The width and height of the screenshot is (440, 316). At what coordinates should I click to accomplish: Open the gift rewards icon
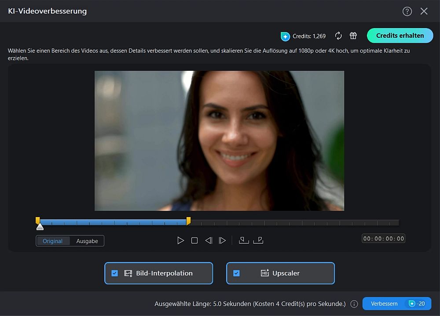click(353, 36)
